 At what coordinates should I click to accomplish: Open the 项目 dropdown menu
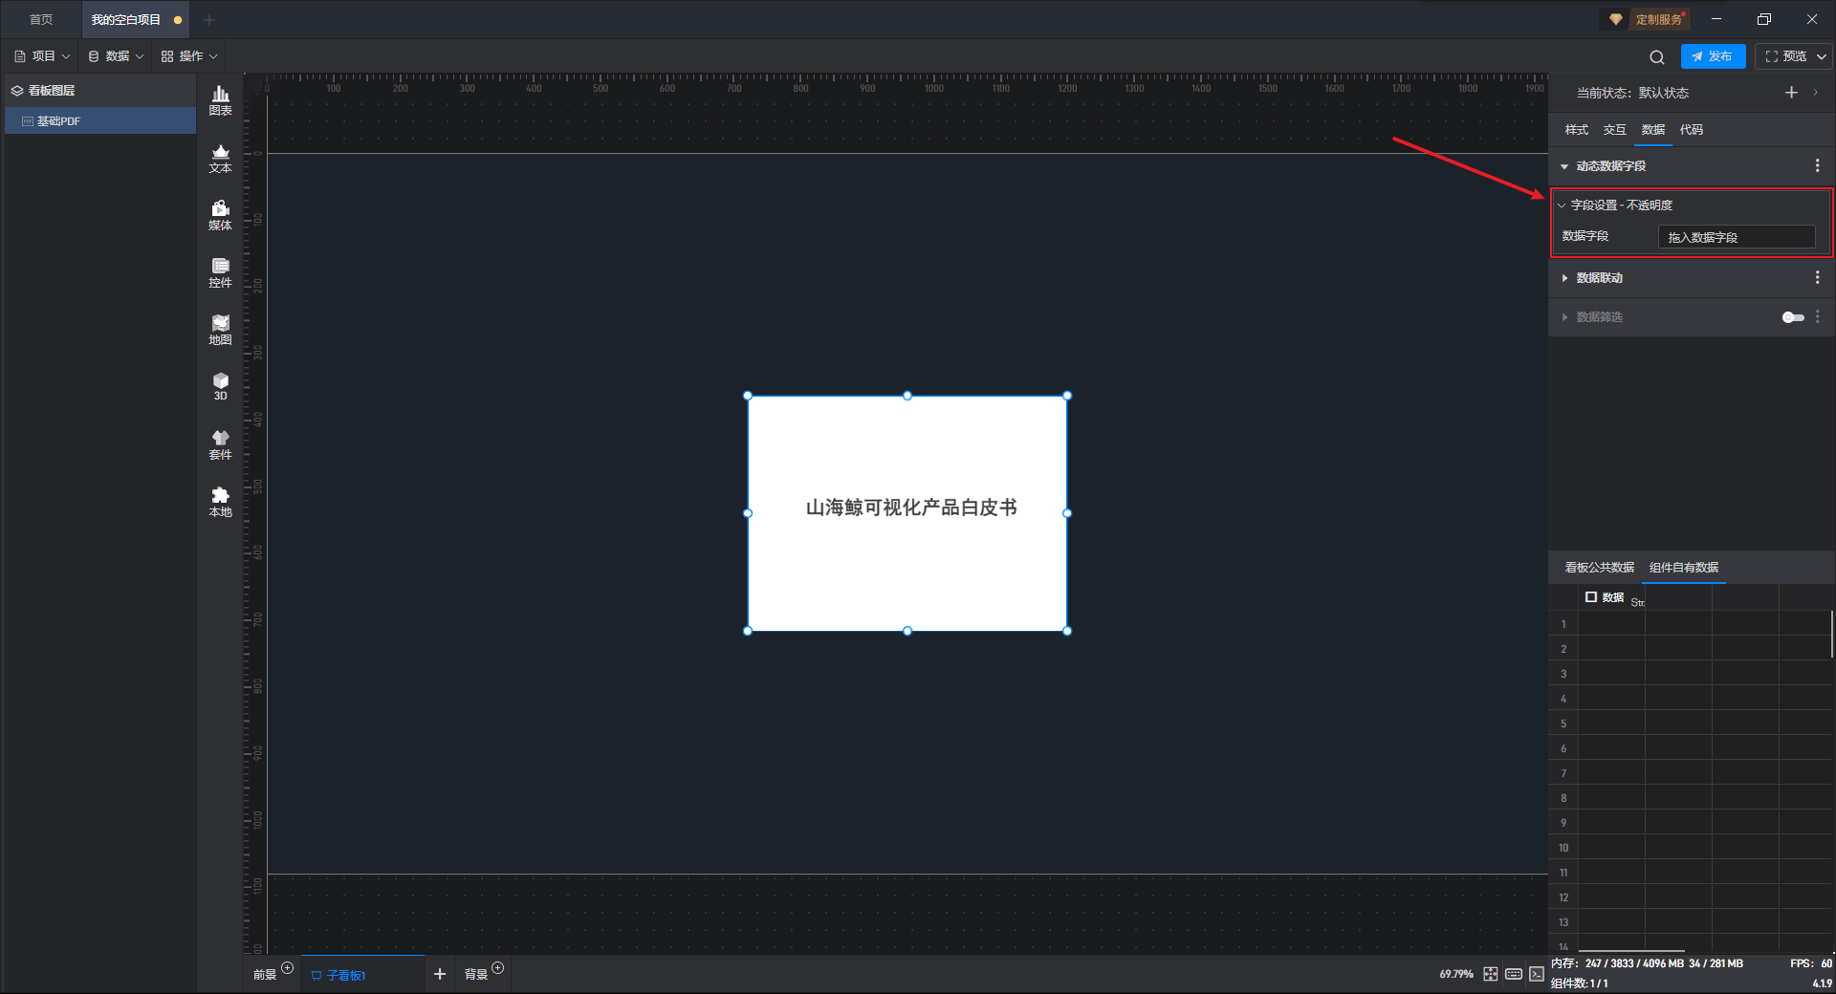click(x=42, y=56)
